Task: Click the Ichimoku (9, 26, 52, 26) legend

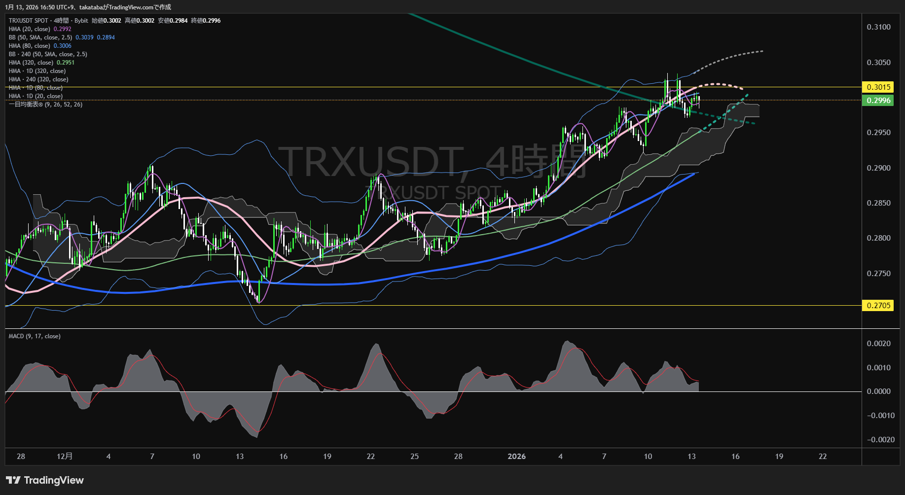Action: click(x=45, y=105)
